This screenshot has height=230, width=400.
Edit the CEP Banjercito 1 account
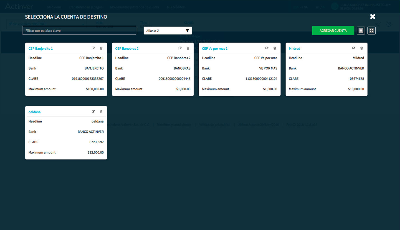pyautogui.click(x=93, y=48)
